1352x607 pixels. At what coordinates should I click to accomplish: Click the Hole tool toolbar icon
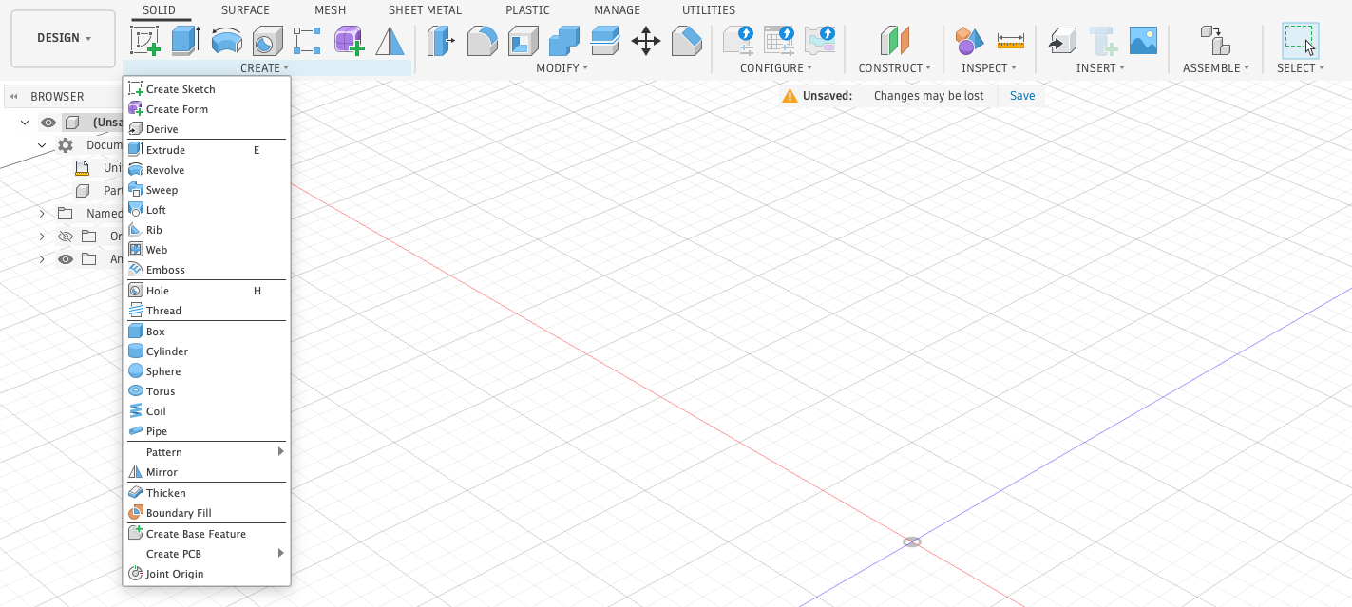pyautogui.click(x=267, y=40)
